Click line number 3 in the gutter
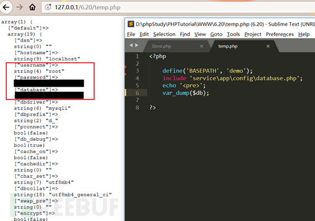The image size is (315, 221). (x=137, y=71)
